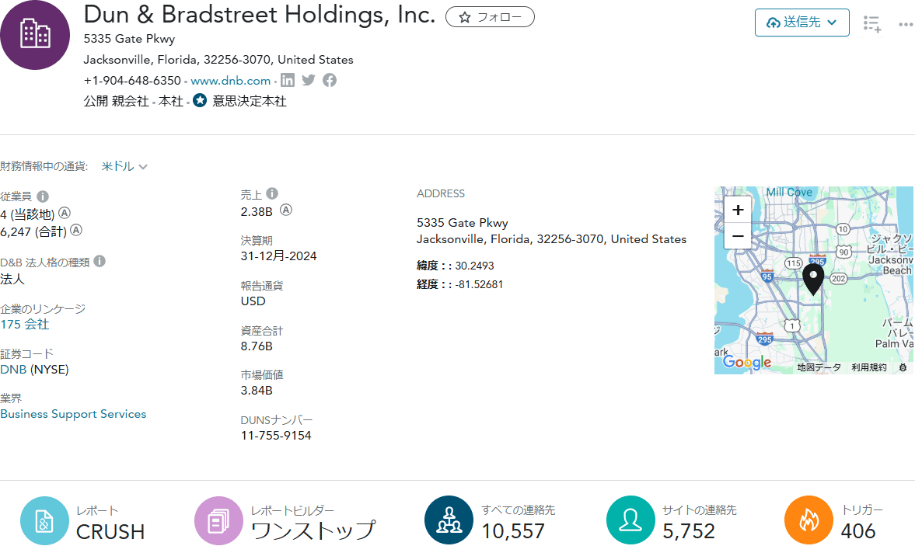Click the latitude value 30.2493
Viewport: 915px width, 546px height.
tap(474, 266)
